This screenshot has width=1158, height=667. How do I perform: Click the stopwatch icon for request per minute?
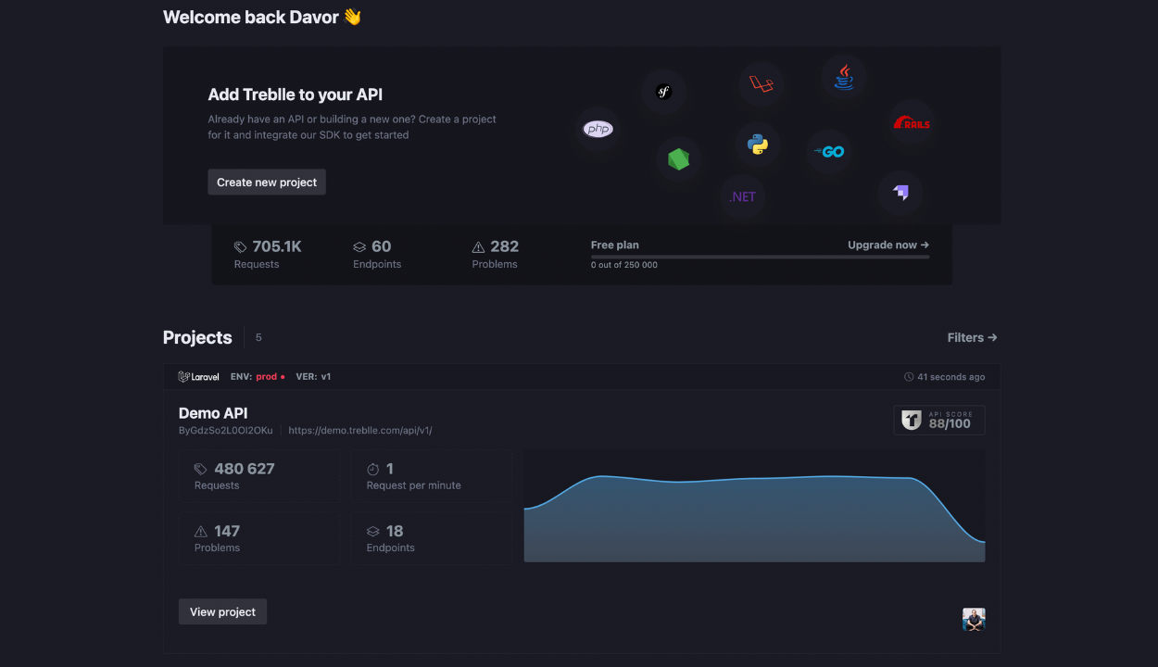pyautogui.click(x=373, y=470)
